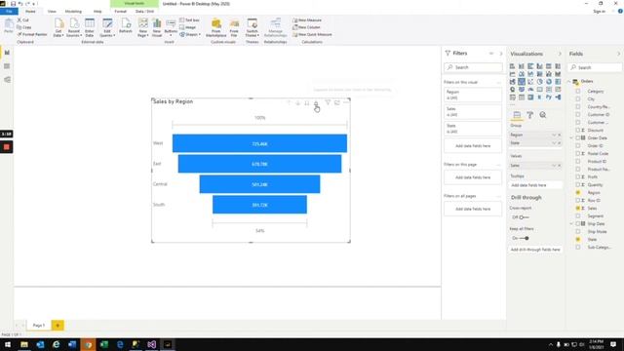
Task: Click the Manage Relationships ribbon icon
Action: [275, 27]
